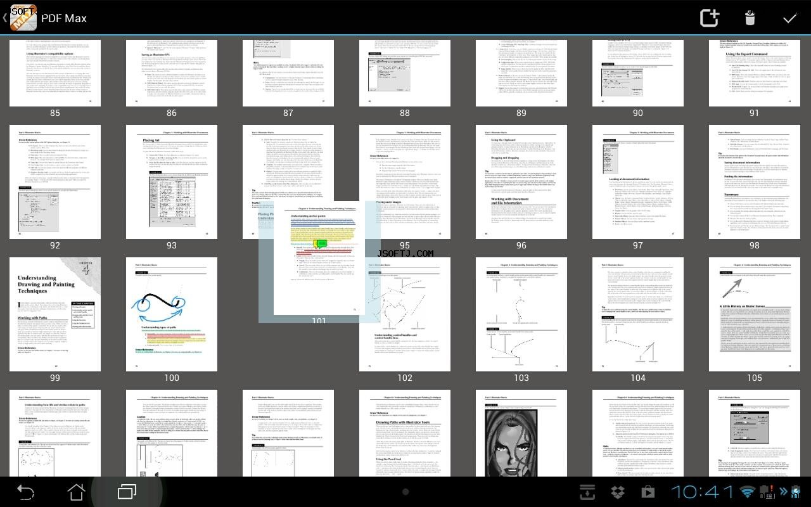The height and width of the screenshot is (507, 811).
Task: Tap the add new page icon
Action: click(x=710, y=18)
